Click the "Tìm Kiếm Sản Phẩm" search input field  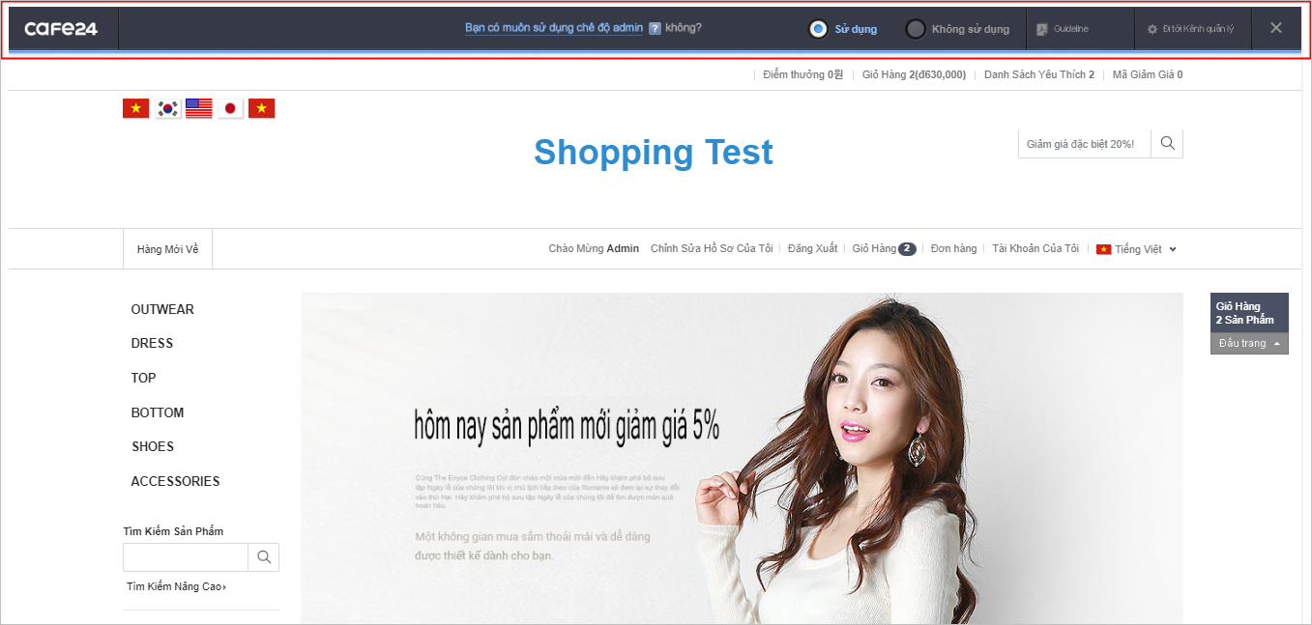tap(186, 557)
